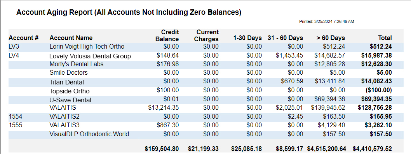
Task: Click the Current Charges column header
Action: tap(207, 35)
